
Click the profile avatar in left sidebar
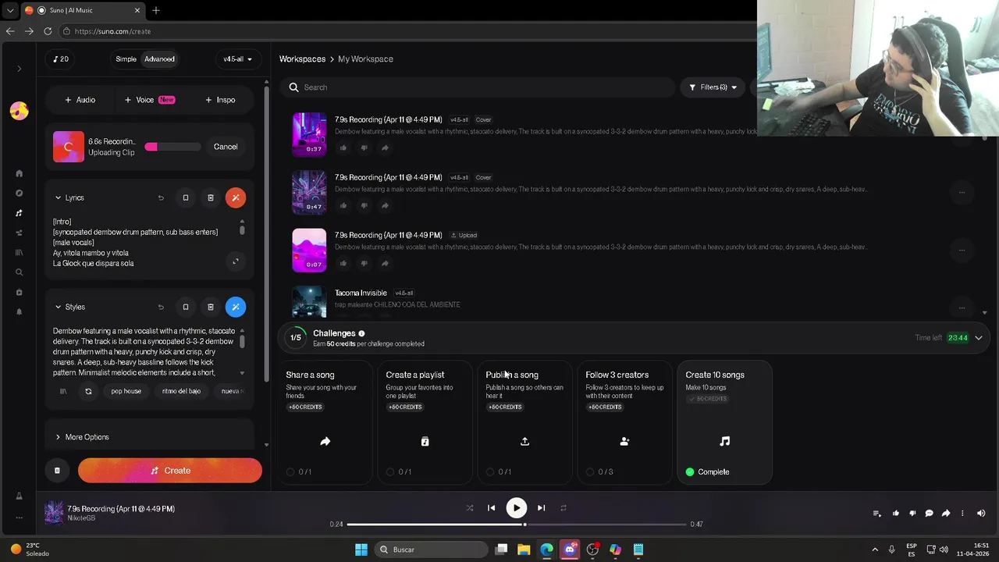tap(20, 111)
